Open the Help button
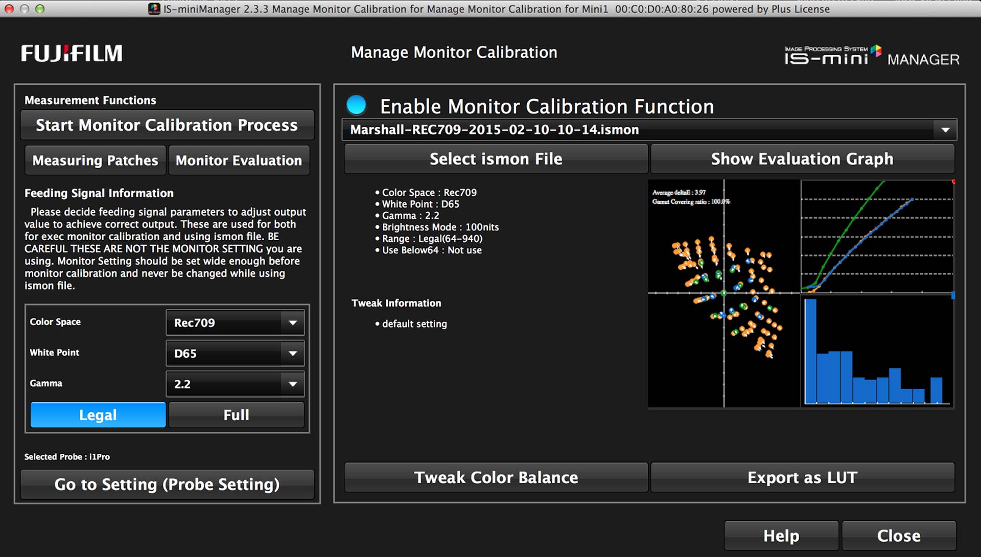This screenshot has height=557, width=981. click(781, 536)
